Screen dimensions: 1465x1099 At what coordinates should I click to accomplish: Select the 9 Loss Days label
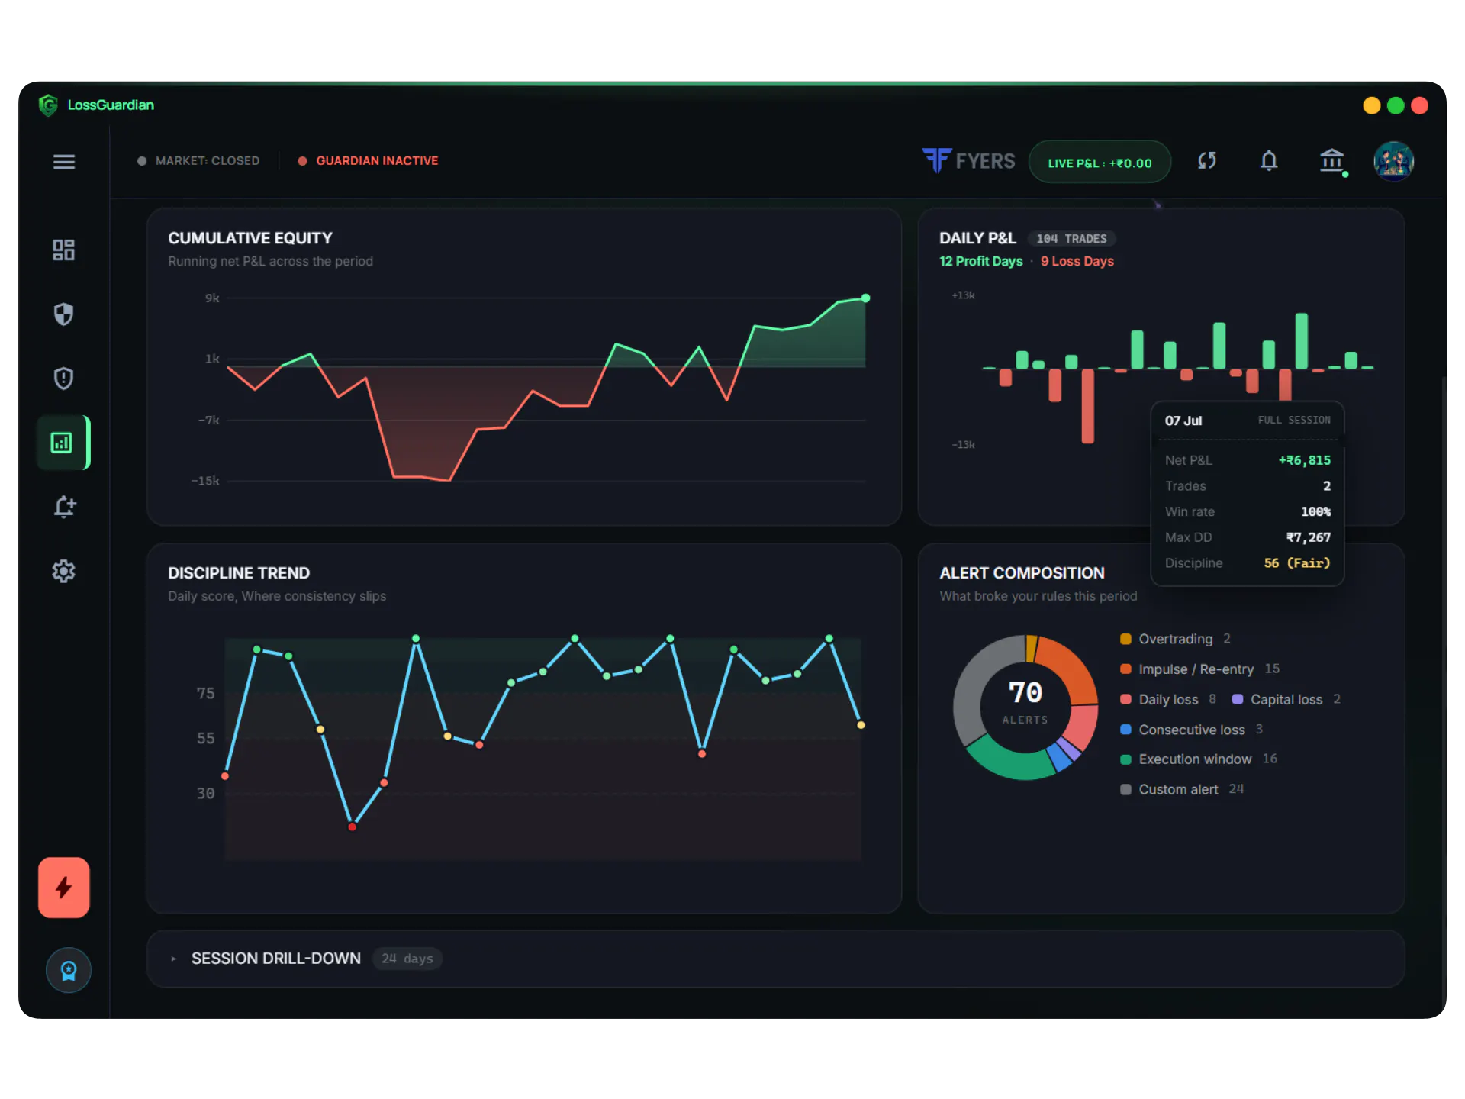pos(1077,261)
